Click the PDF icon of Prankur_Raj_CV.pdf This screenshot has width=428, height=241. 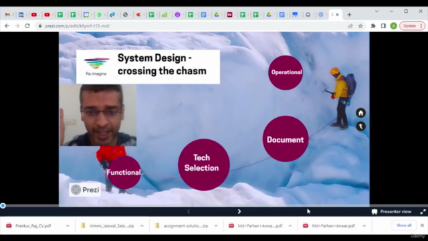[9, 226]
